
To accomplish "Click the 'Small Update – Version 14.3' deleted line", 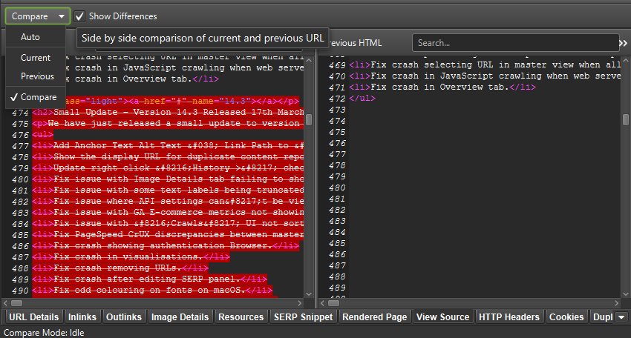I will [168, 112].
